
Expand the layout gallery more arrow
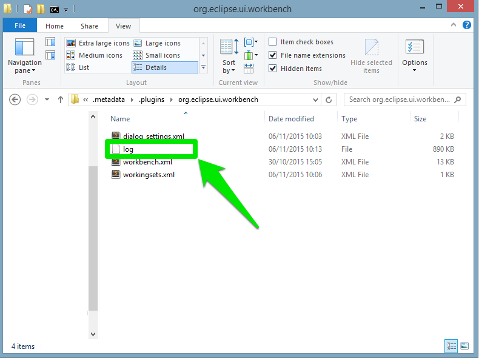click(204, 67)
